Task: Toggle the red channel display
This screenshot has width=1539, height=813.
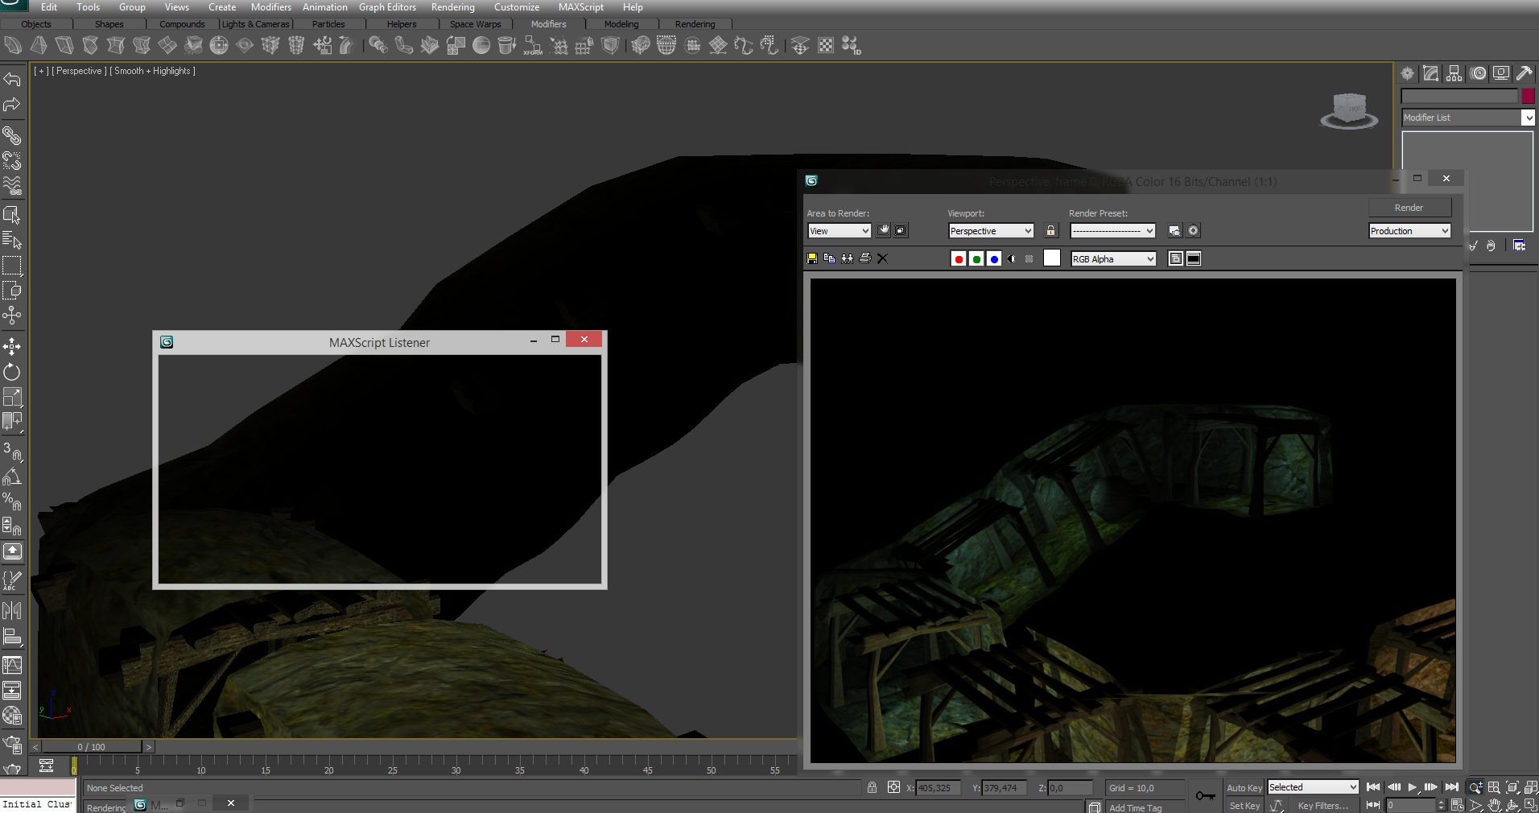Action: (x=958, y=259)
